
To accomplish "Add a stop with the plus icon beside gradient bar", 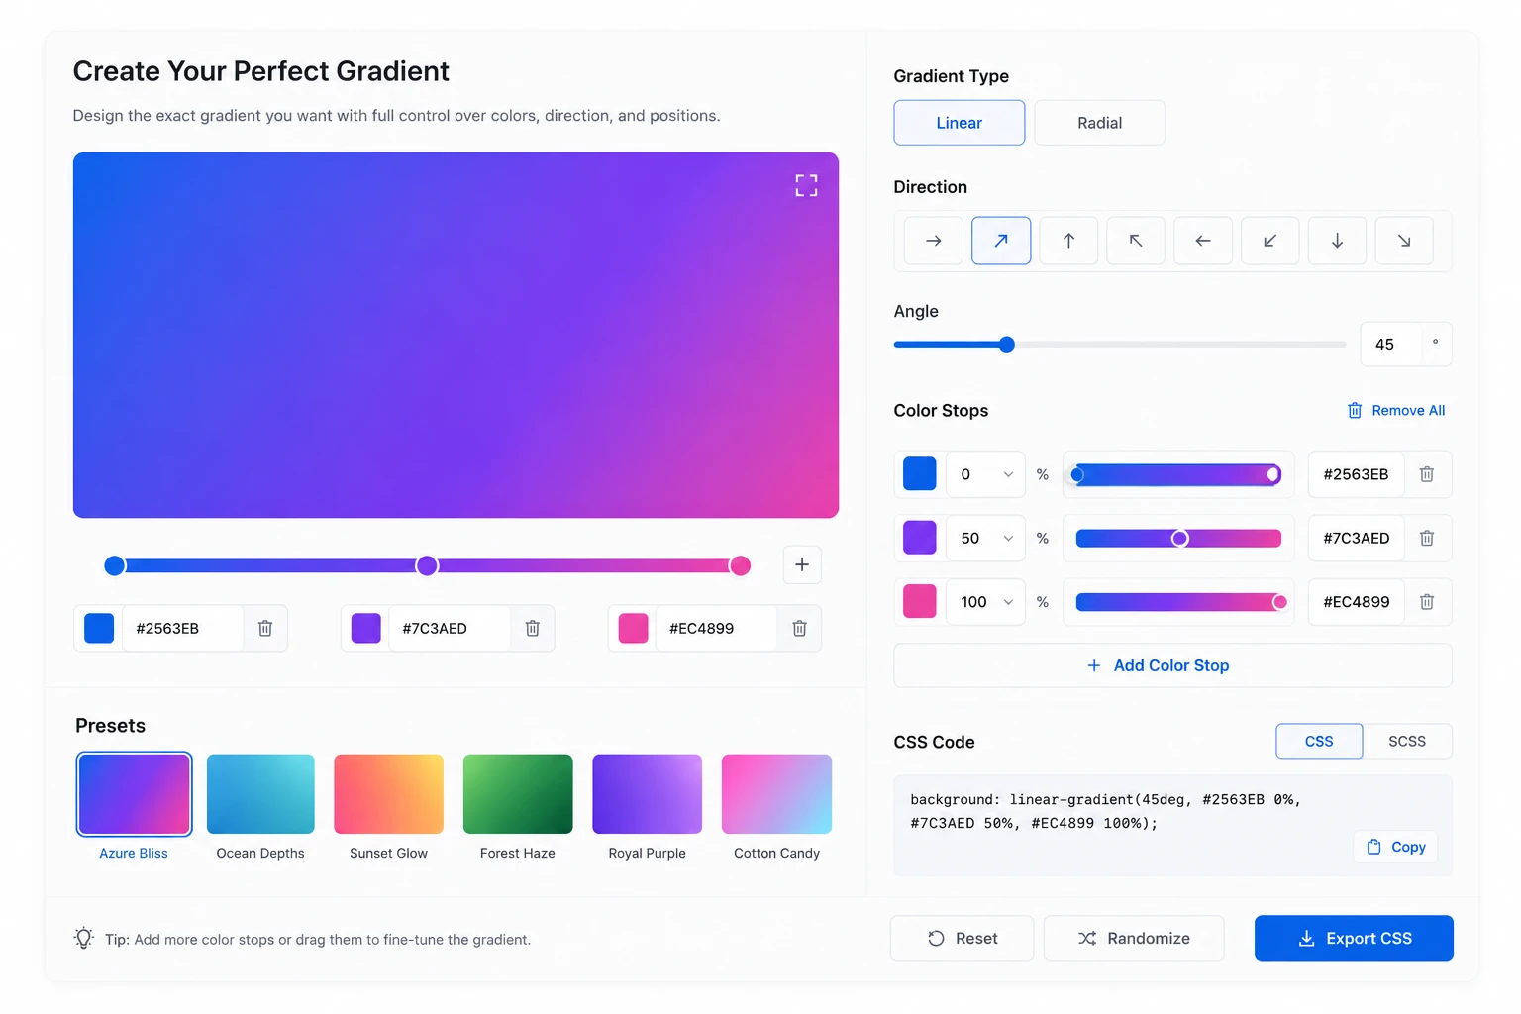I will coord(802,564).
